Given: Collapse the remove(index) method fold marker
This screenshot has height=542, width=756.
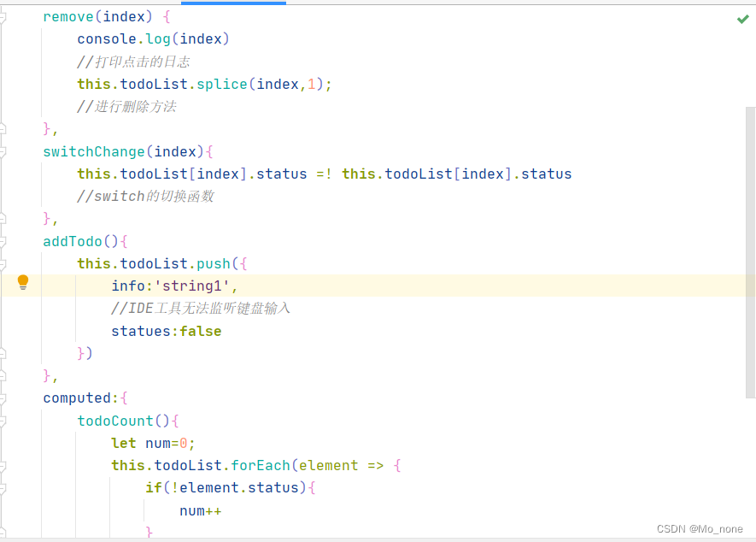Looking at the screenshot, I should pyautogui.click(x=3, y=17).
